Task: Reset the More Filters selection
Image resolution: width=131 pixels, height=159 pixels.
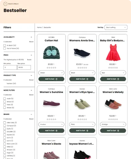Action: (31, 95)
